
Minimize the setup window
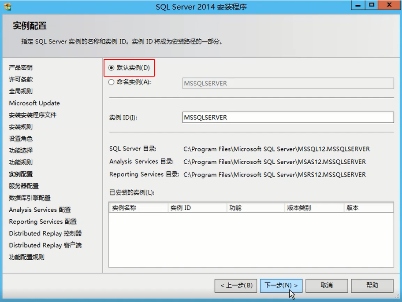pos(358,5)
